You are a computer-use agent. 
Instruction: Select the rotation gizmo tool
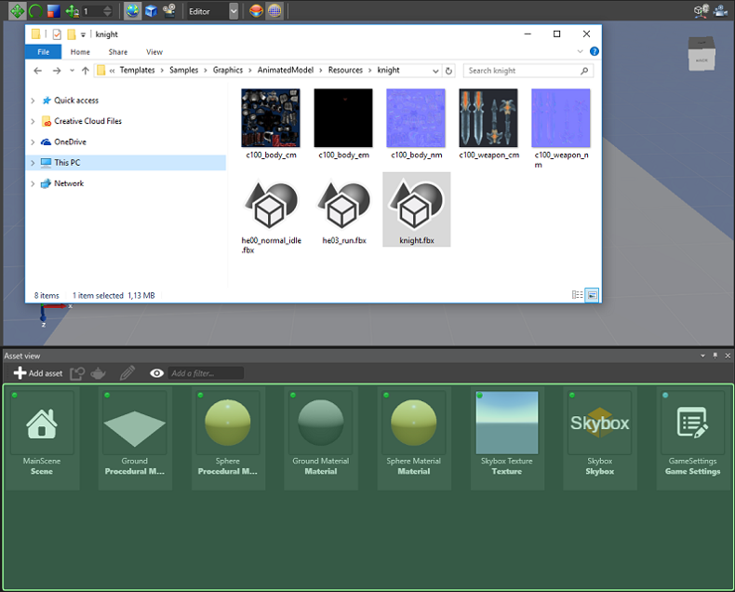coord(34,11)
